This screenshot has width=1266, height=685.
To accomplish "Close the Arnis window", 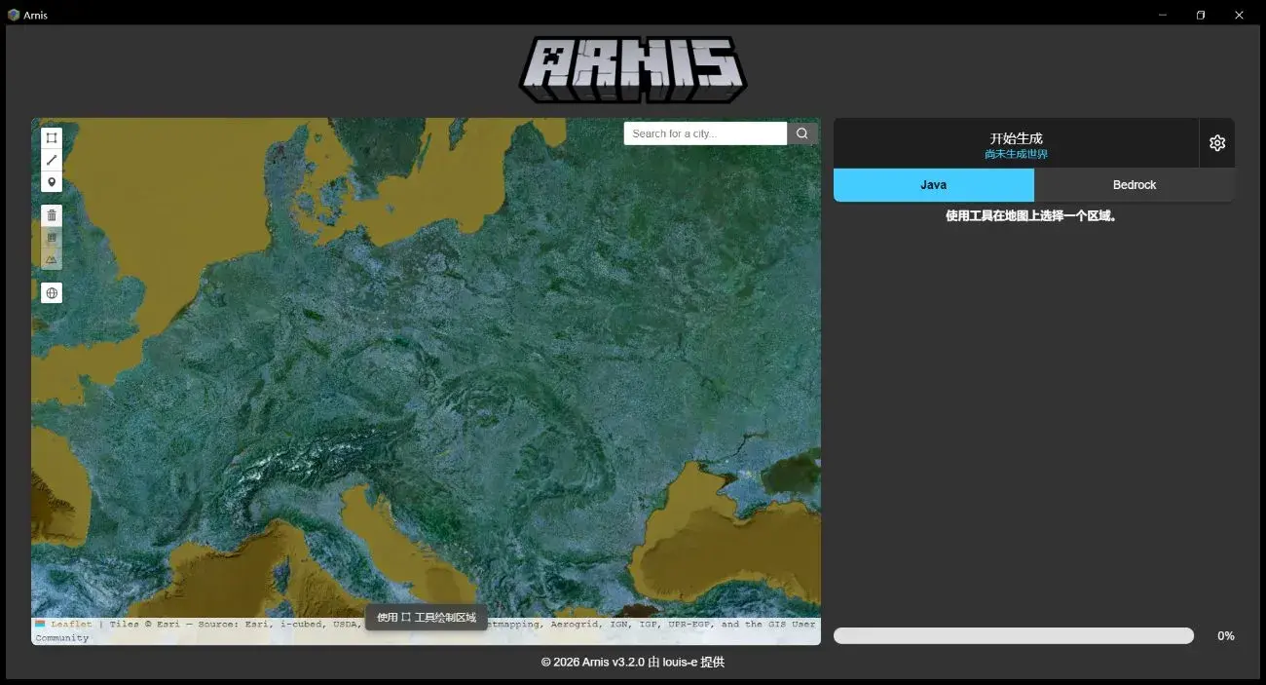I will (1240, 15).
